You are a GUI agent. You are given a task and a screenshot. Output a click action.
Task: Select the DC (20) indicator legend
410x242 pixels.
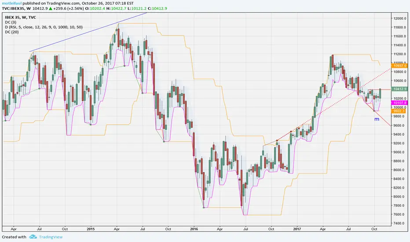pos(11,32)
